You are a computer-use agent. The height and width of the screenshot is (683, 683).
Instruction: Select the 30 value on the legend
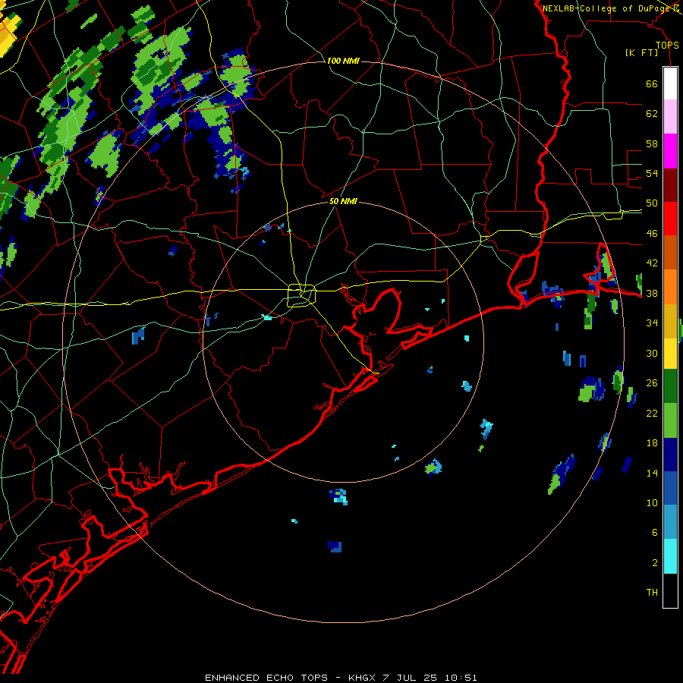pos(652,353)
